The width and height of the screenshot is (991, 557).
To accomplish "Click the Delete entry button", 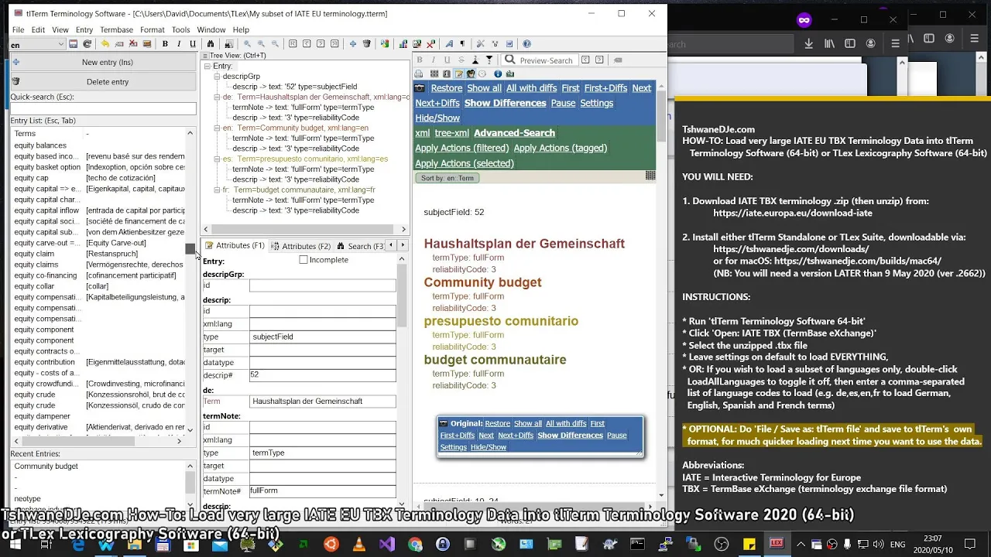I will click(103, 82).
